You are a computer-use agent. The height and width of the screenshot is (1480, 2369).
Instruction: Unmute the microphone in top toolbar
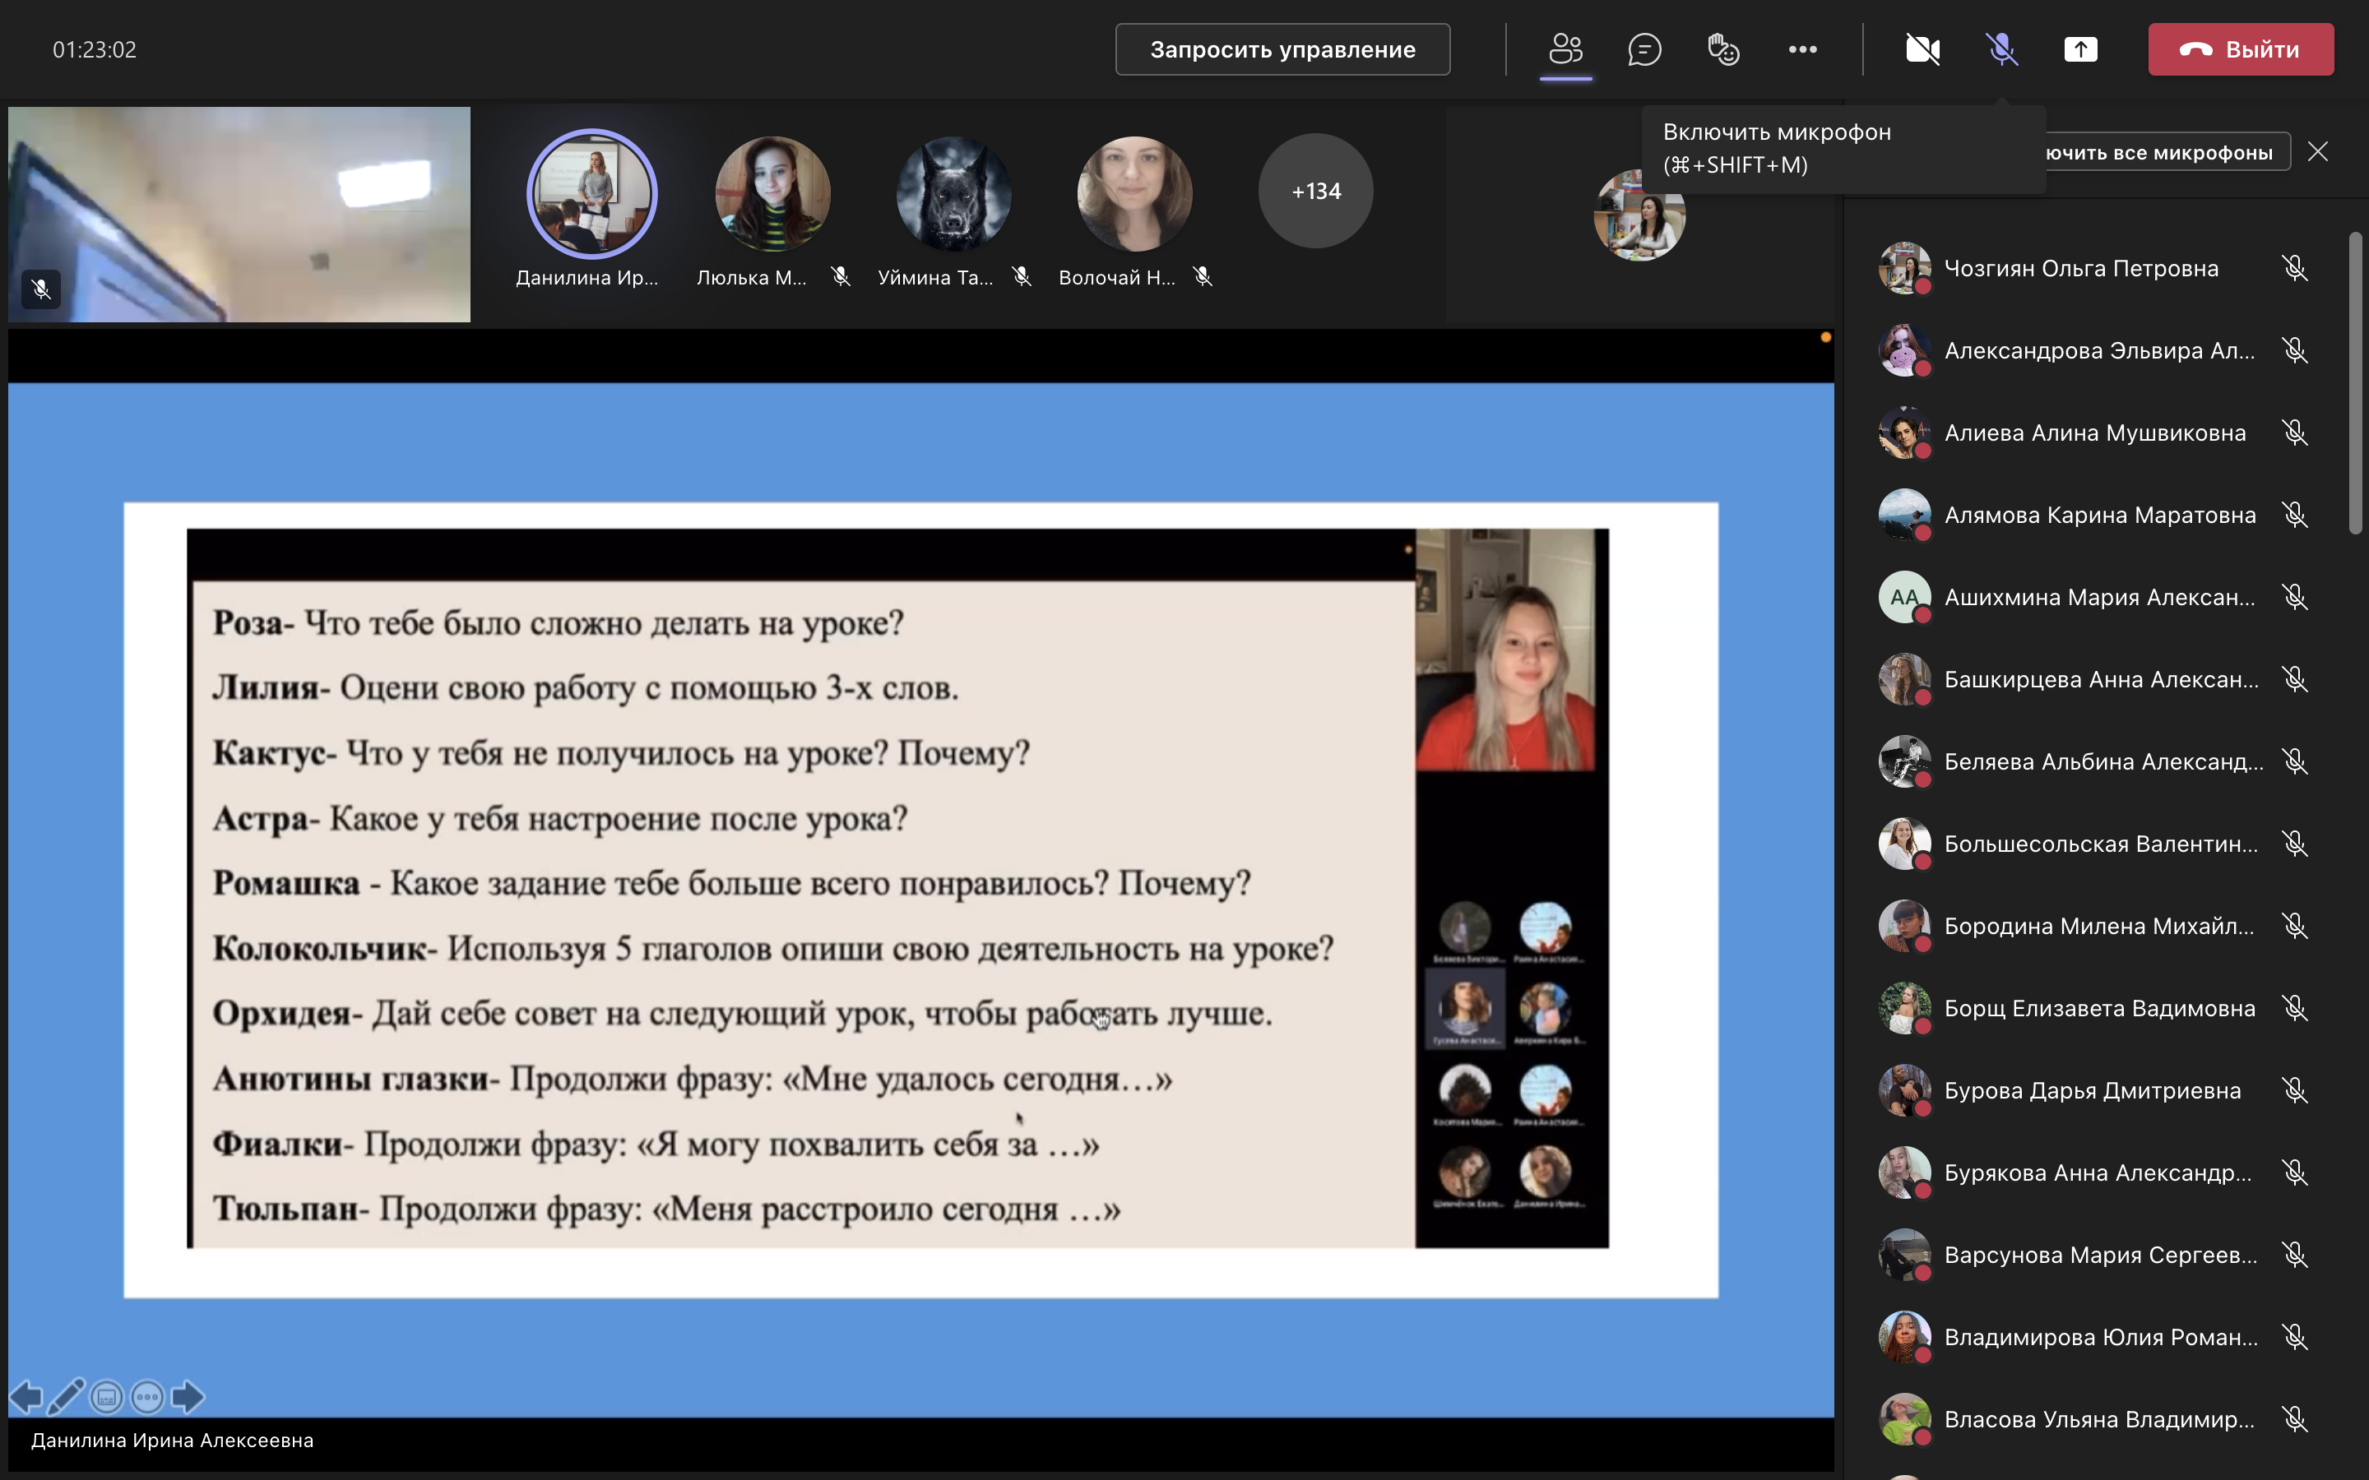[2002, 49]
